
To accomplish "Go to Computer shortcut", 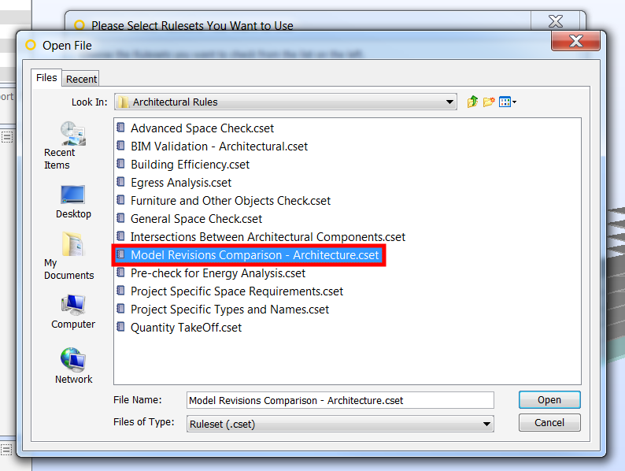I will [x=73, y=312].
